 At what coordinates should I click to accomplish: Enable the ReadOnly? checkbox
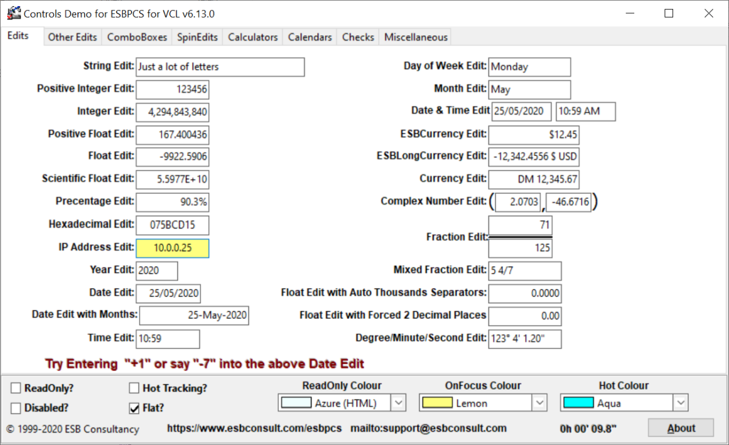point(15,387)
